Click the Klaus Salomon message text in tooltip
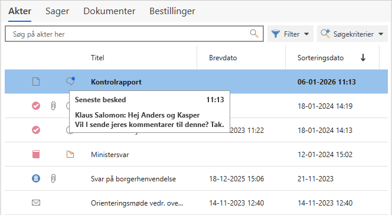392x215 pixels. (149, 120)
